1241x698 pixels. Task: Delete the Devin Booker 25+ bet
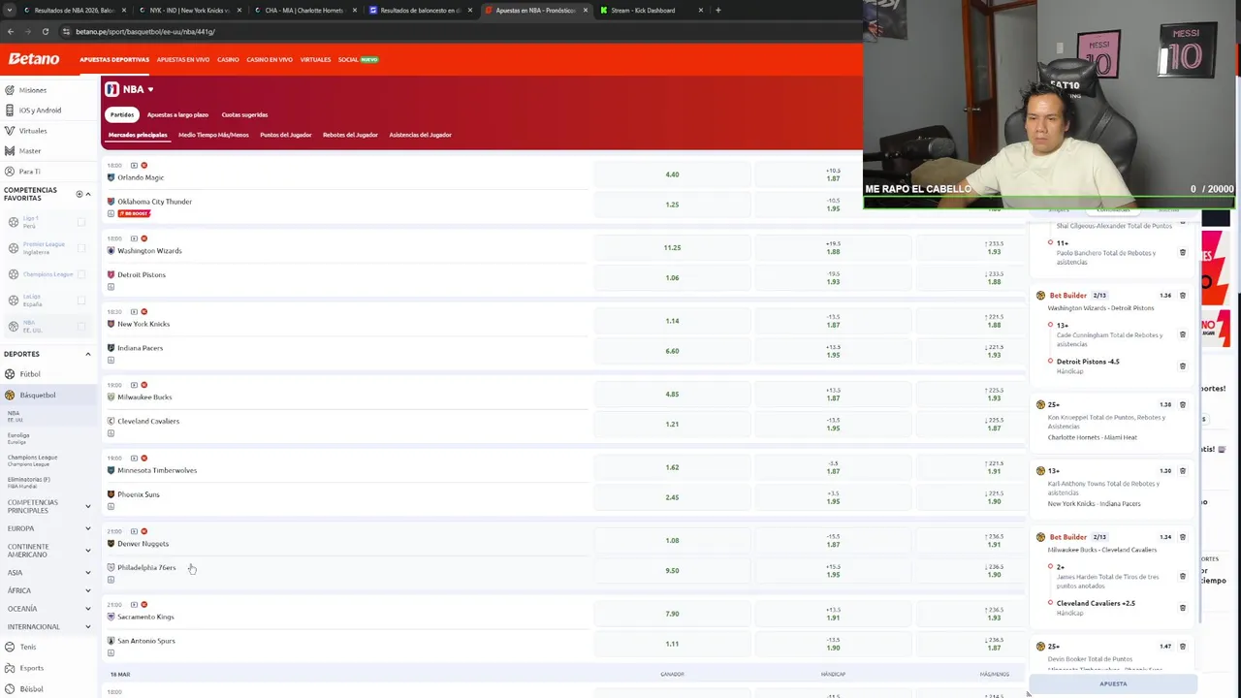(x=1183, y=646)
